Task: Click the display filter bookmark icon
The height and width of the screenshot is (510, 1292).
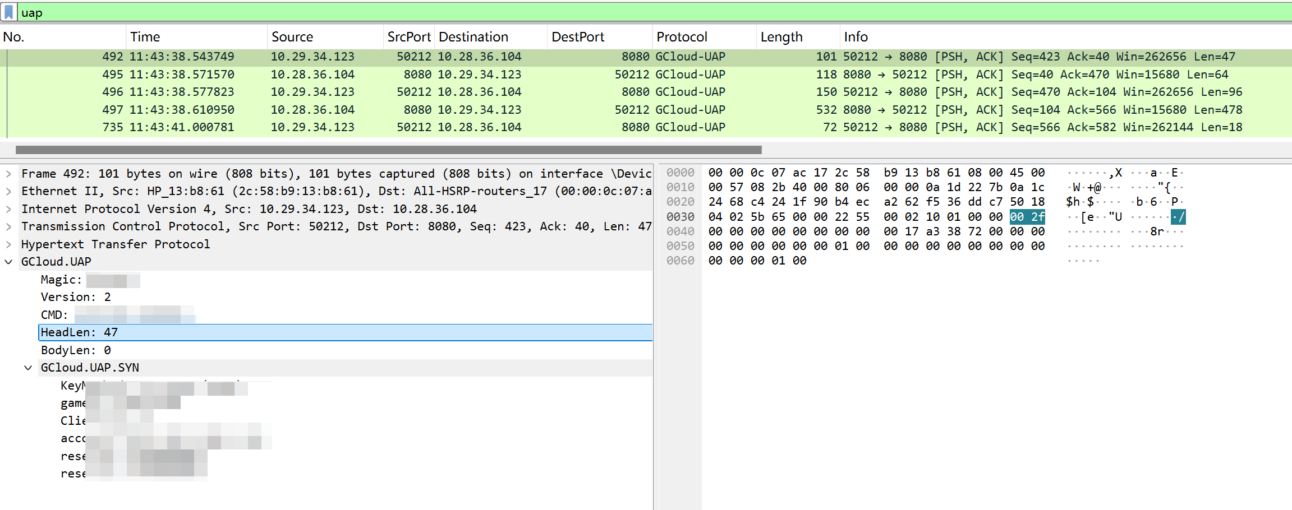Action: click(x=9, y=12)
